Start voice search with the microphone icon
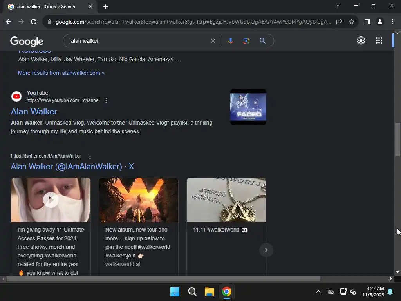Viewport: 401px width, 301px height. [230, 41]
